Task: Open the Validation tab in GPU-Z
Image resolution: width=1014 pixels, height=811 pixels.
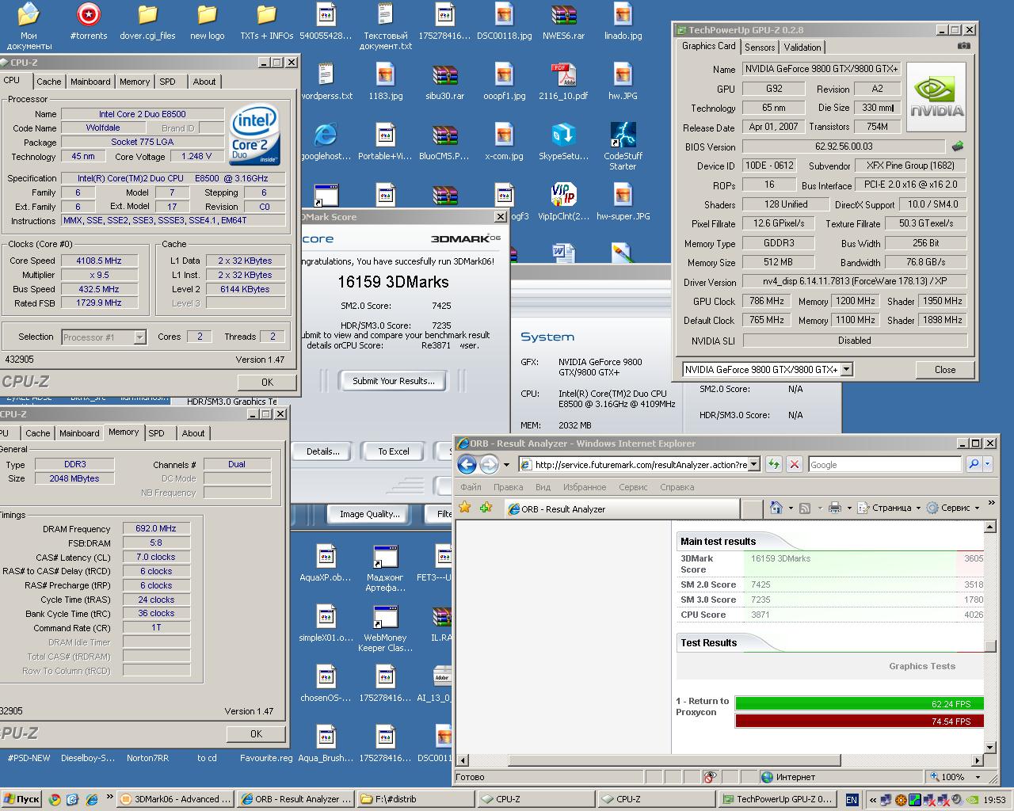Action: [802, 48]
